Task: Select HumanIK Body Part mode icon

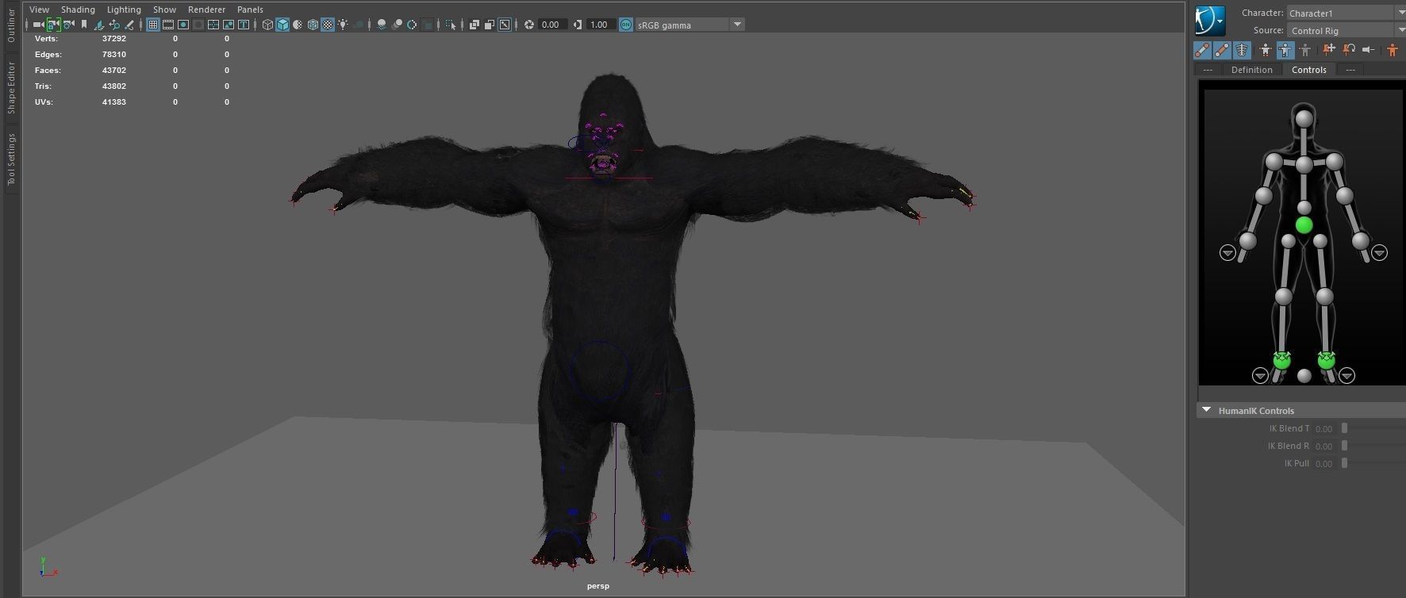Action: (1285, 50)
